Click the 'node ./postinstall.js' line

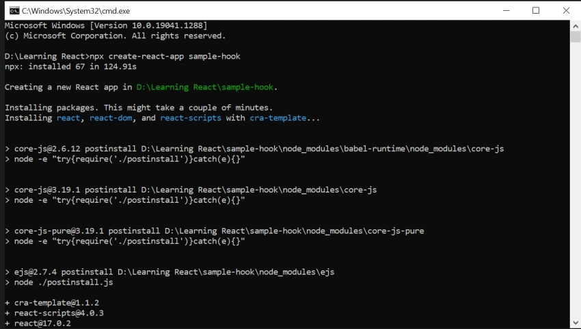[x=59, y=283]
